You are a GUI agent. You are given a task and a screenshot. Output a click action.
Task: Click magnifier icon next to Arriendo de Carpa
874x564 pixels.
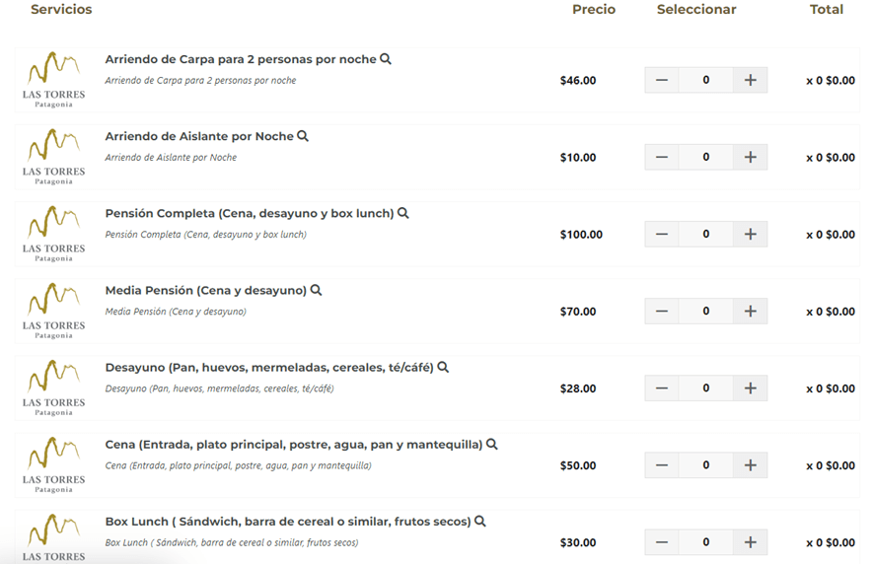pos(386,59)
